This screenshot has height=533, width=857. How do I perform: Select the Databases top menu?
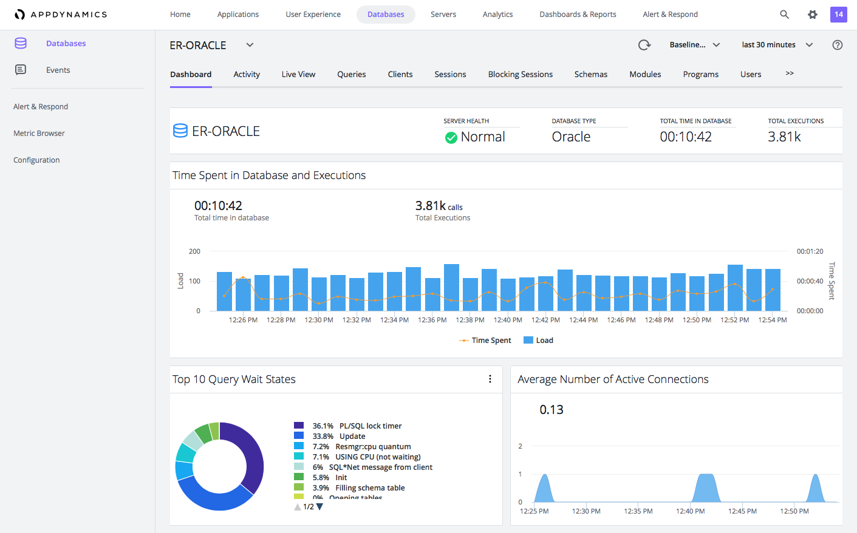386,15
